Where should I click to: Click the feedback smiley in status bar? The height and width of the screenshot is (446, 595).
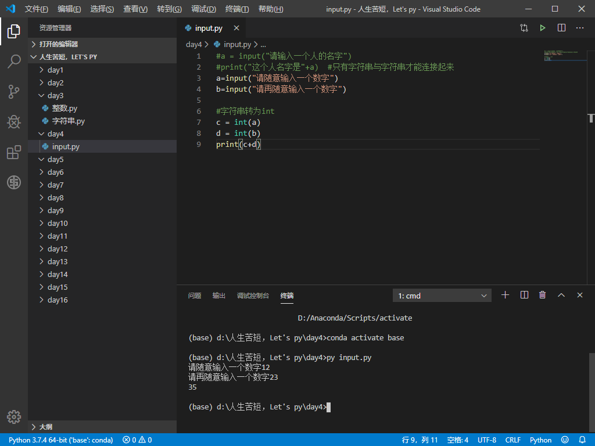565,440
